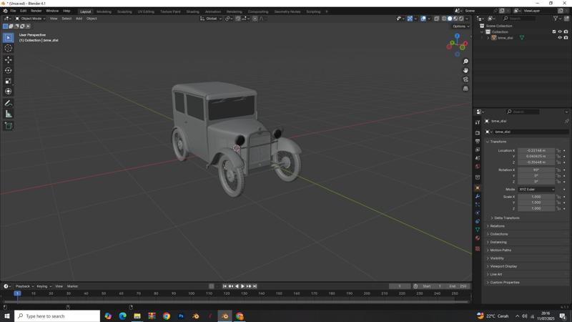Open the Render menu
Image resolution: width=572 pixels, height=322 pixels.
[36, 11]
